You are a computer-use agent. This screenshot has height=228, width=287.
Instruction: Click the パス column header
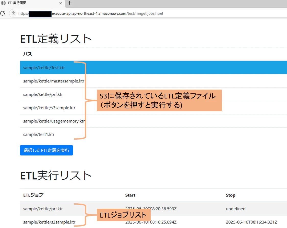[28, 54]
